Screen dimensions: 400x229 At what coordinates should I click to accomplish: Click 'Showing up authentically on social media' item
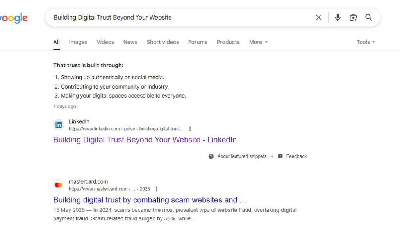(x=112, y=77)
